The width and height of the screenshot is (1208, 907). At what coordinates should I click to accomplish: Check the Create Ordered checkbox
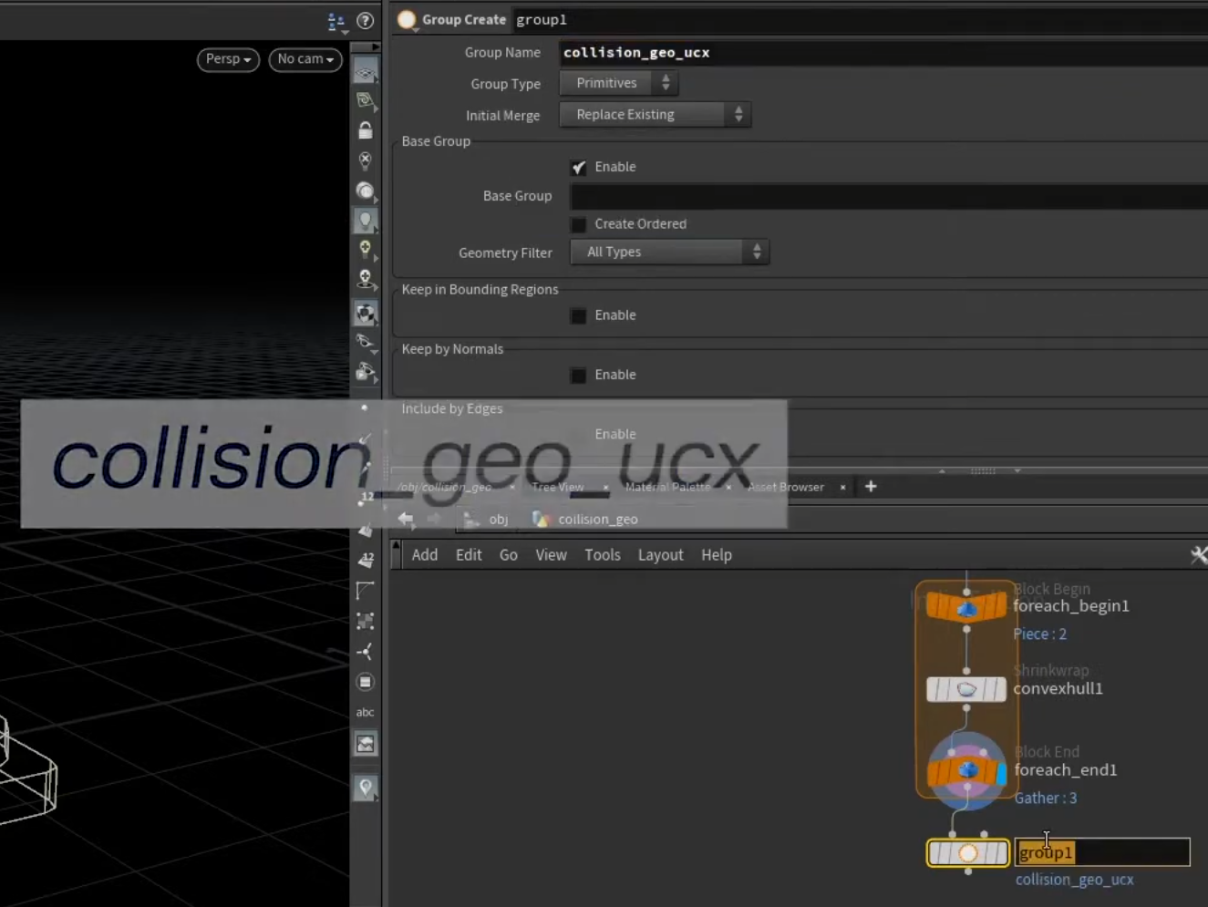pos(578,224)
